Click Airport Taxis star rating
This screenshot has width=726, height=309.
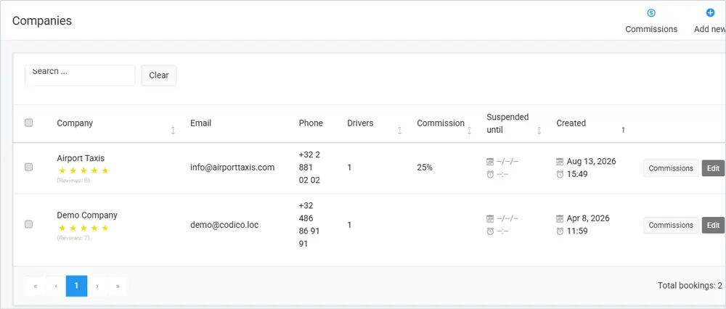pos(83,170)
